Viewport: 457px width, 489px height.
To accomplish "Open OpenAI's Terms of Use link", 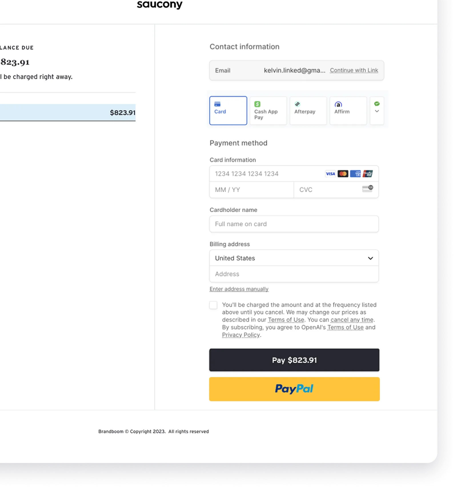I will coord(346,327).
